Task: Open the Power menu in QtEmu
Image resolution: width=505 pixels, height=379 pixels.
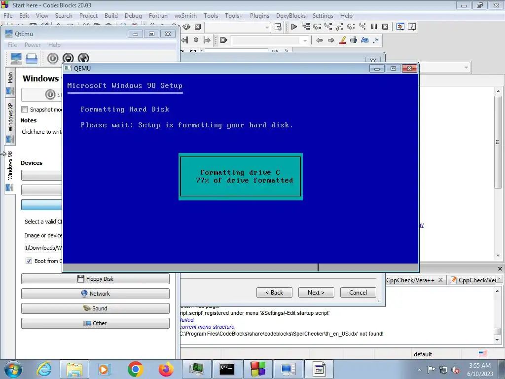Action: (33, 45)
